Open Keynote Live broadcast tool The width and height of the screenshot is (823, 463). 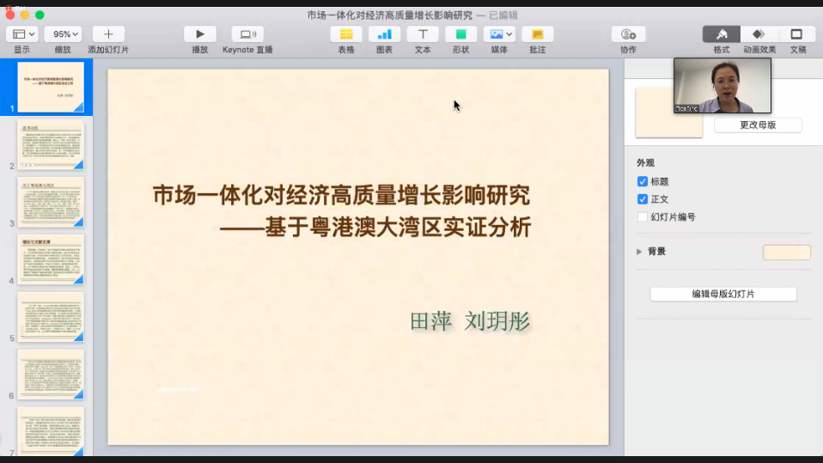coord(247,34)
